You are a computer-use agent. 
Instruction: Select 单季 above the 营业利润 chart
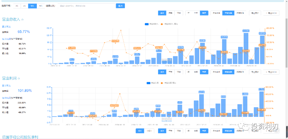click(170, 72)
